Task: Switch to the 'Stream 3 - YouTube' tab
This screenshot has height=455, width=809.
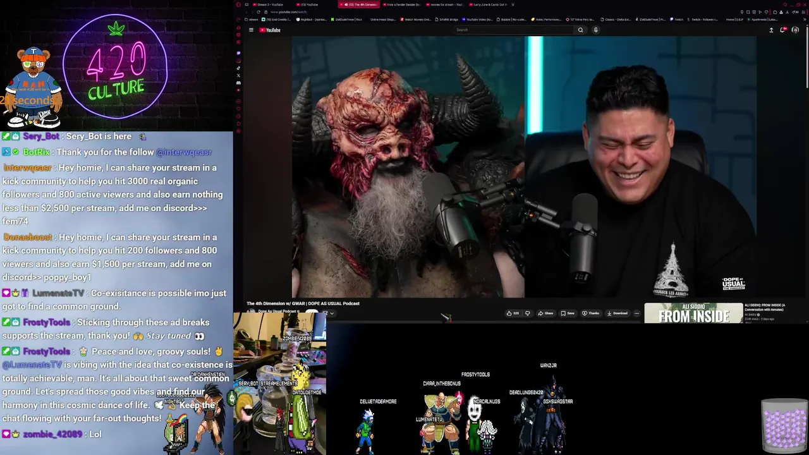Action: [x=271, y=4]
